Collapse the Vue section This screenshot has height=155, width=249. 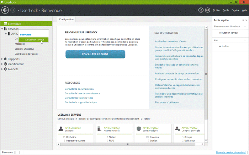(x=245, y=40)
